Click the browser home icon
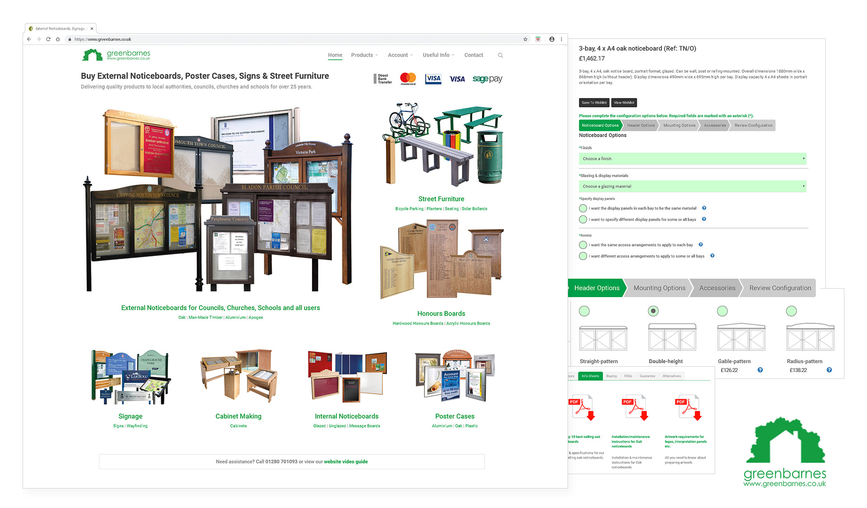This screenshot has width=867, height=508. click(58, 39)
